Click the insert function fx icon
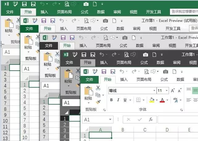The height and width of the screenshot is (141, 198). click(151, 119)
